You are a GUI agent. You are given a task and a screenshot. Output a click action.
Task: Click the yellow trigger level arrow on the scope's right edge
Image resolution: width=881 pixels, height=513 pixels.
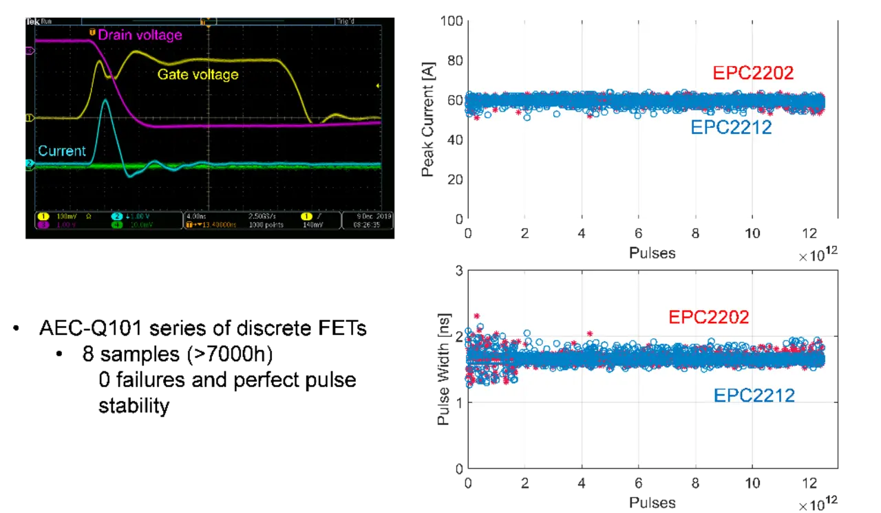(x=378, y=85)
